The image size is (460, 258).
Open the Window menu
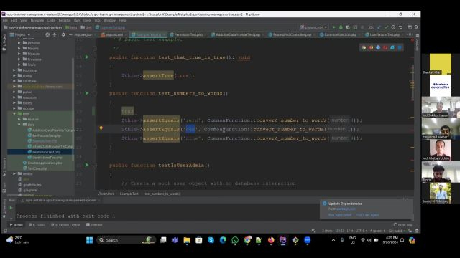[x=109, y=21]
